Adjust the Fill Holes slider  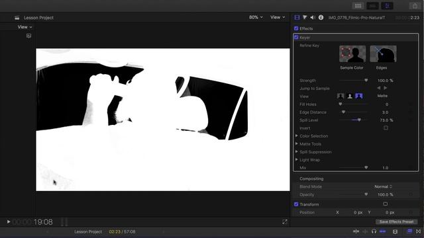click(341, 104)
